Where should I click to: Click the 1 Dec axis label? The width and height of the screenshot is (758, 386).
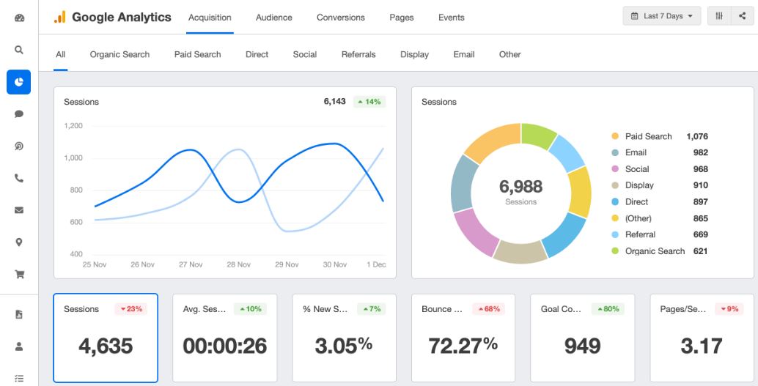(x=376, y=264)
